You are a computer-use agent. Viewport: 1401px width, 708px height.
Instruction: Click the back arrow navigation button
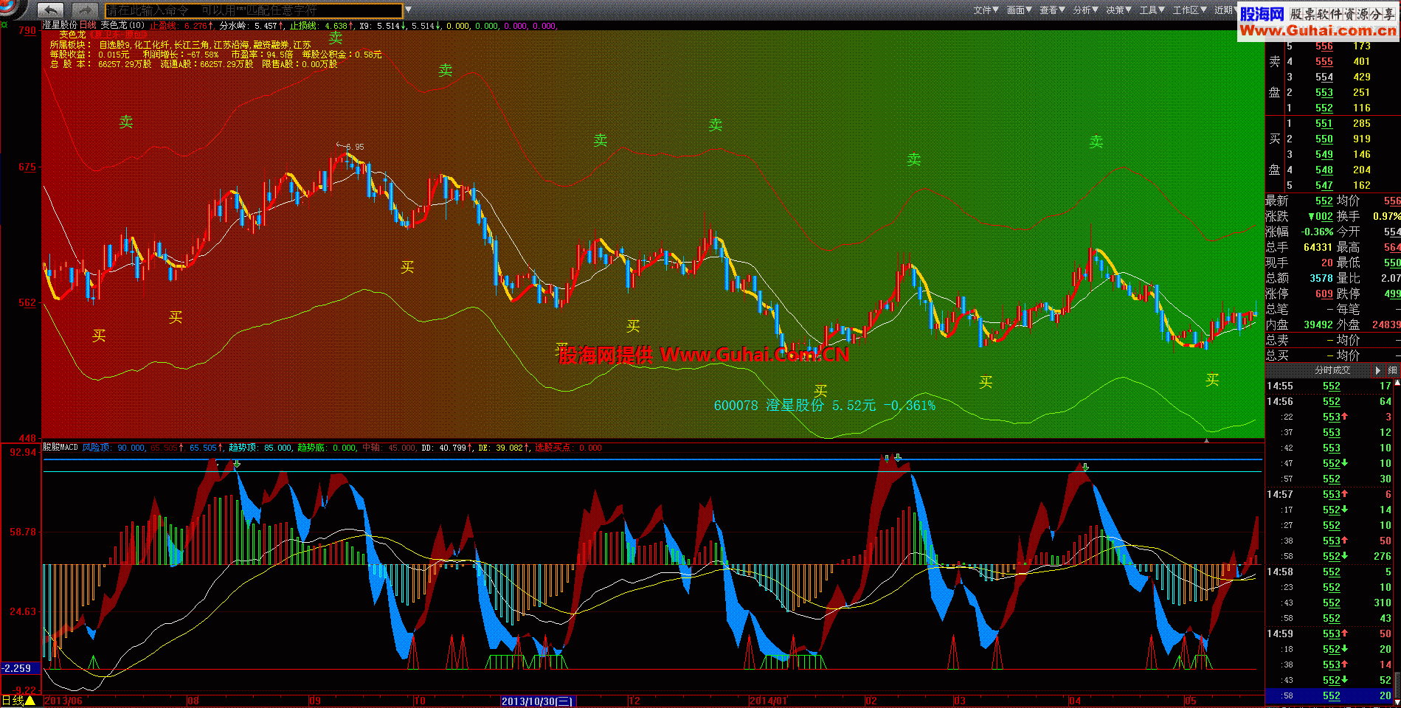(x=50, y=10)
